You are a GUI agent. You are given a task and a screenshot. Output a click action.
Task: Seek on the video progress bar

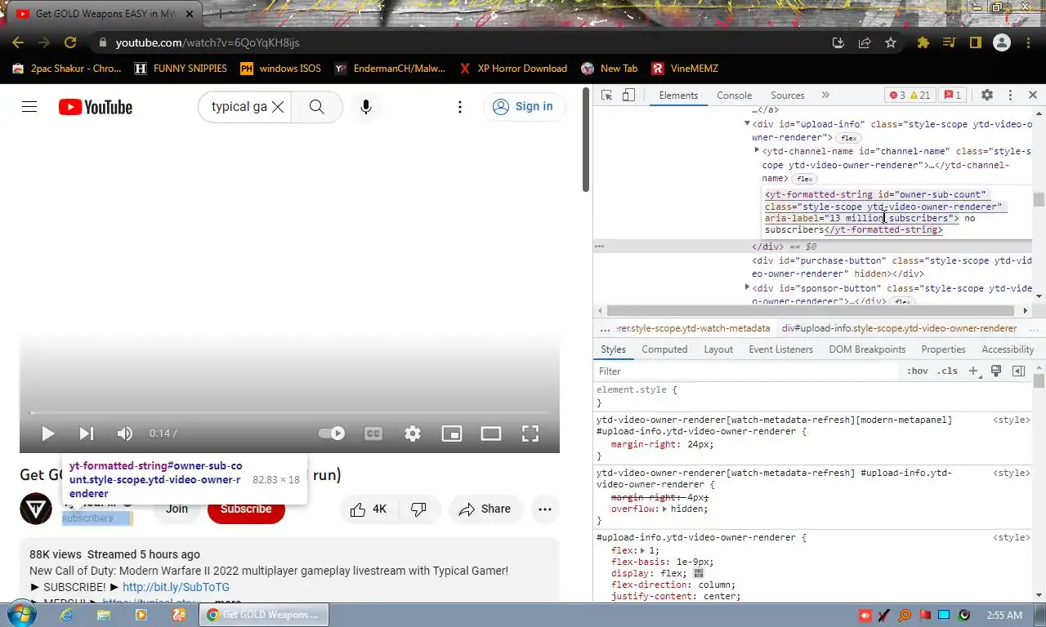[x=289, y=412]
